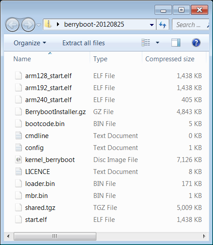Viewport: 213px width, 245px height.
Task: Click the TGZ File type cell
Action: click(x=105, y=208)
